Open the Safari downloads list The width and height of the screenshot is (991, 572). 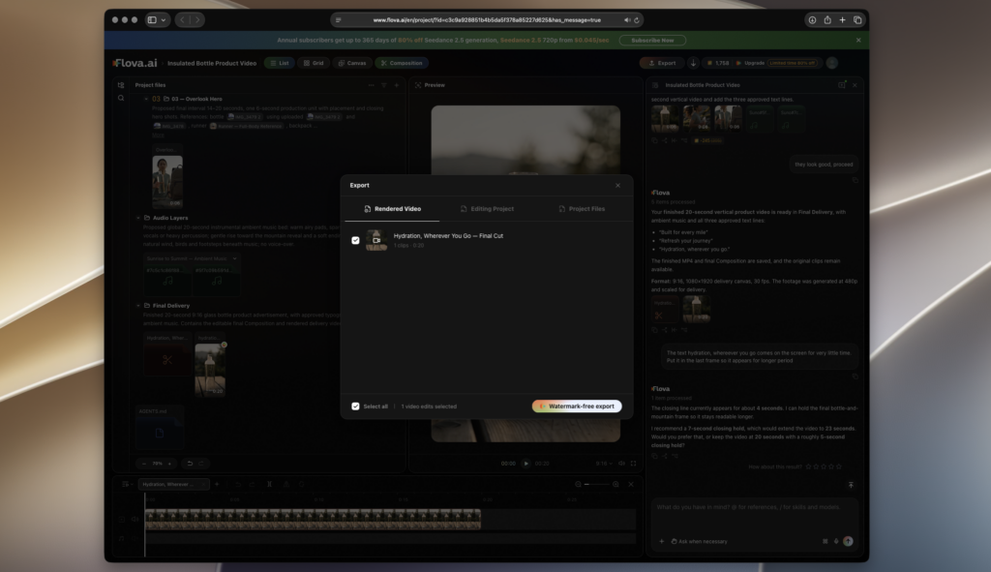(x=812, y=20)
